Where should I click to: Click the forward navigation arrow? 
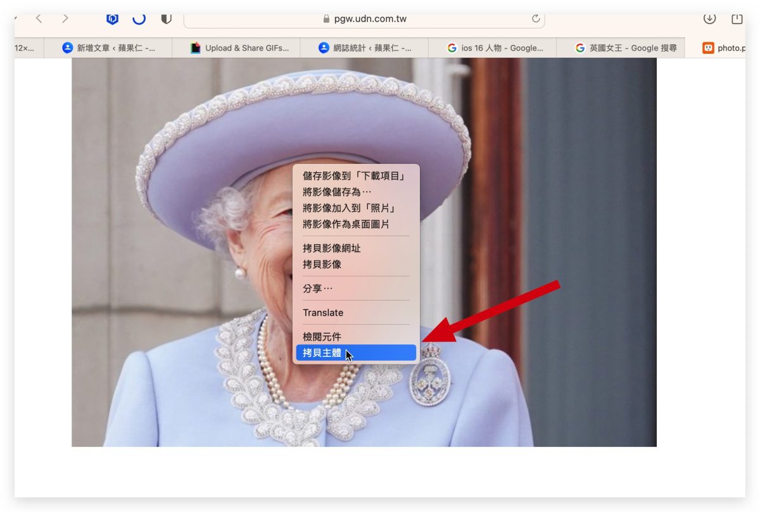coord(65,18)
